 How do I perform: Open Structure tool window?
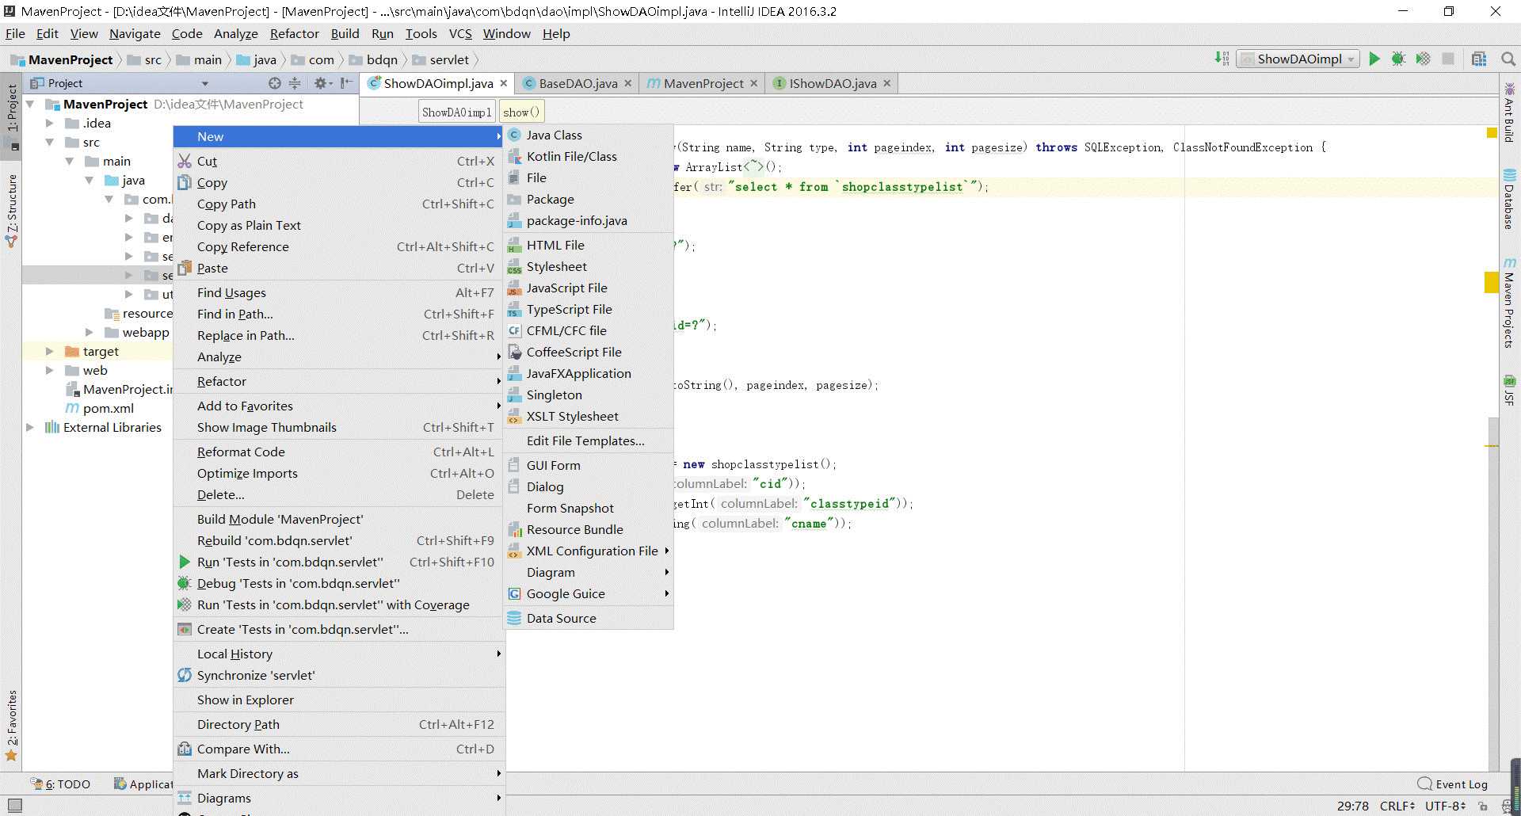point(12,211)
